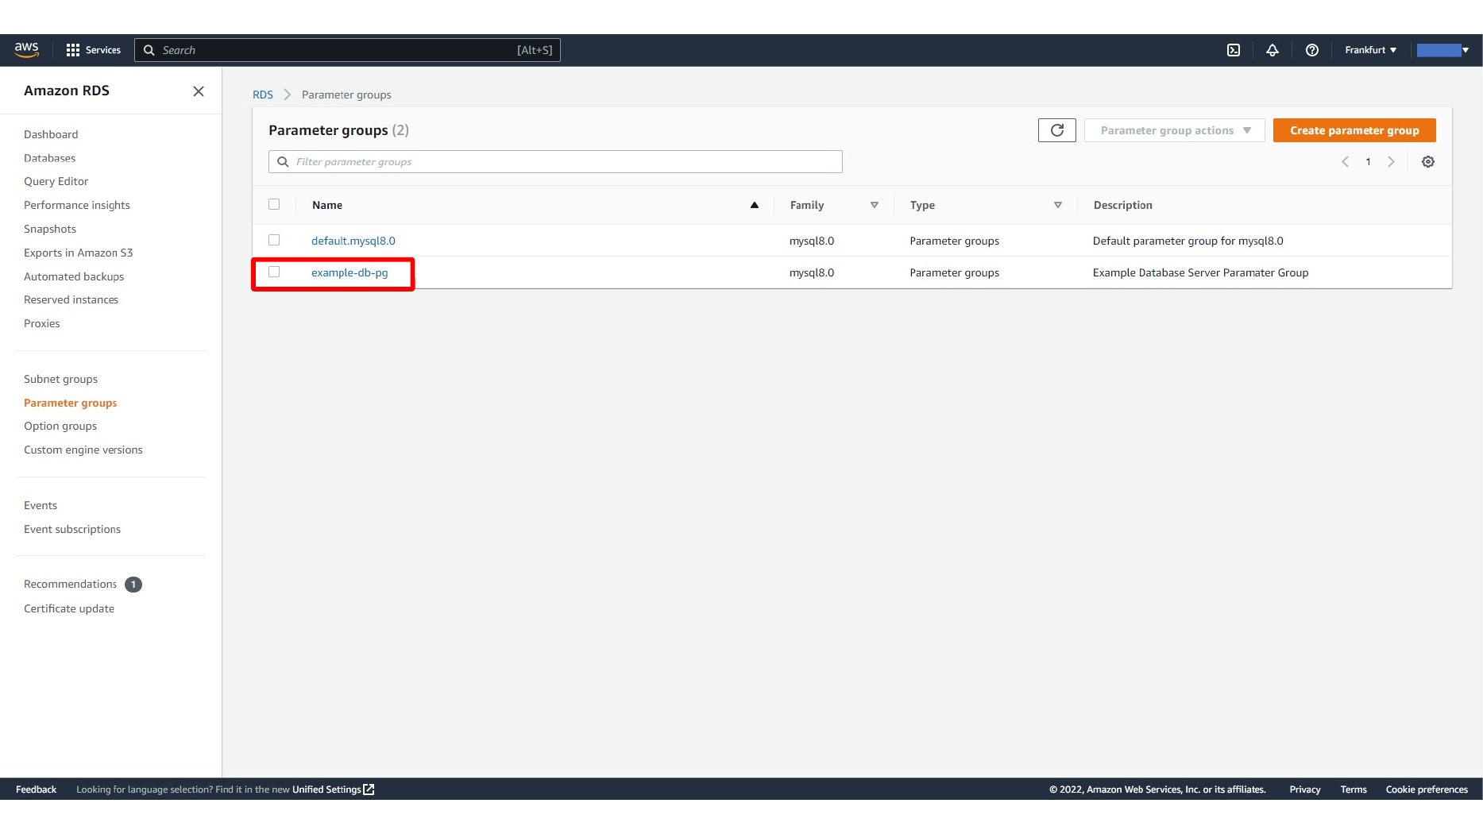The height and width of the screenshot is (834, 1483).
Task: Open Subnet groups in sidebar
Action: (x=60, y=379)
